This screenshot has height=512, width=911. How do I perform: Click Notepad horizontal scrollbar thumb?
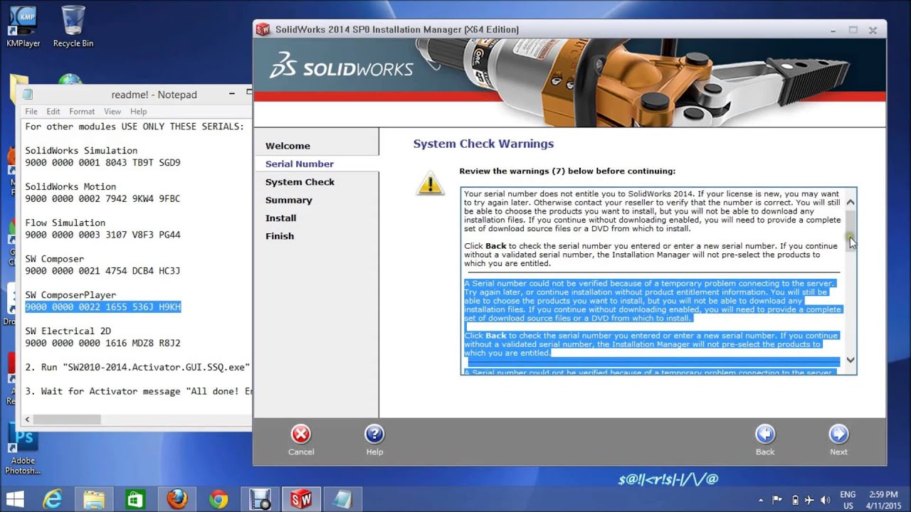67,420
